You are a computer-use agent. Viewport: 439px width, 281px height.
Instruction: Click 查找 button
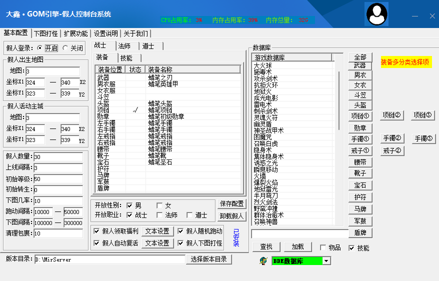[x=266, y=247]
